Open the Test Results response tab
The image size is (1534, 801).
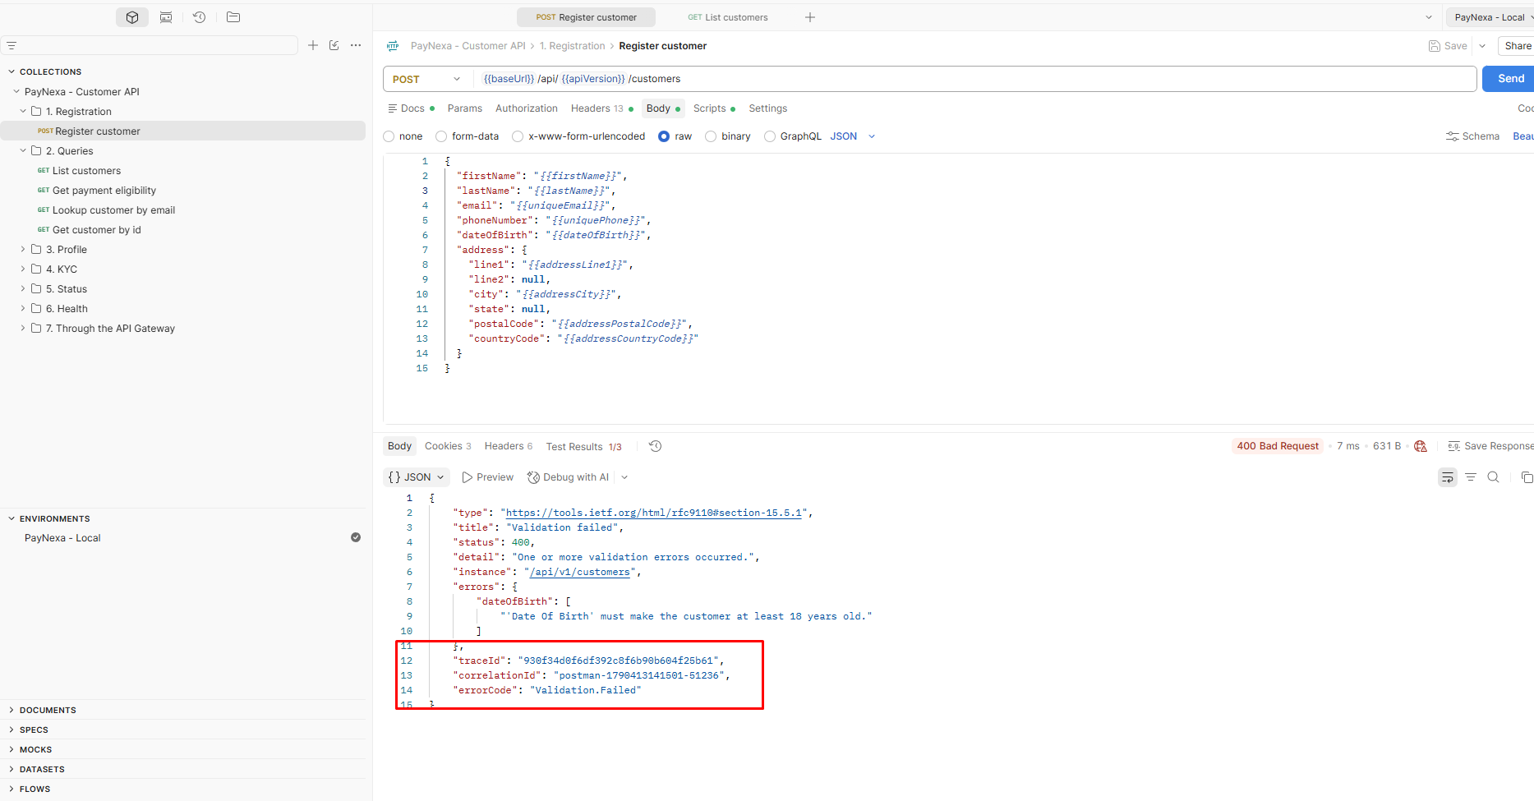point(584,446)
